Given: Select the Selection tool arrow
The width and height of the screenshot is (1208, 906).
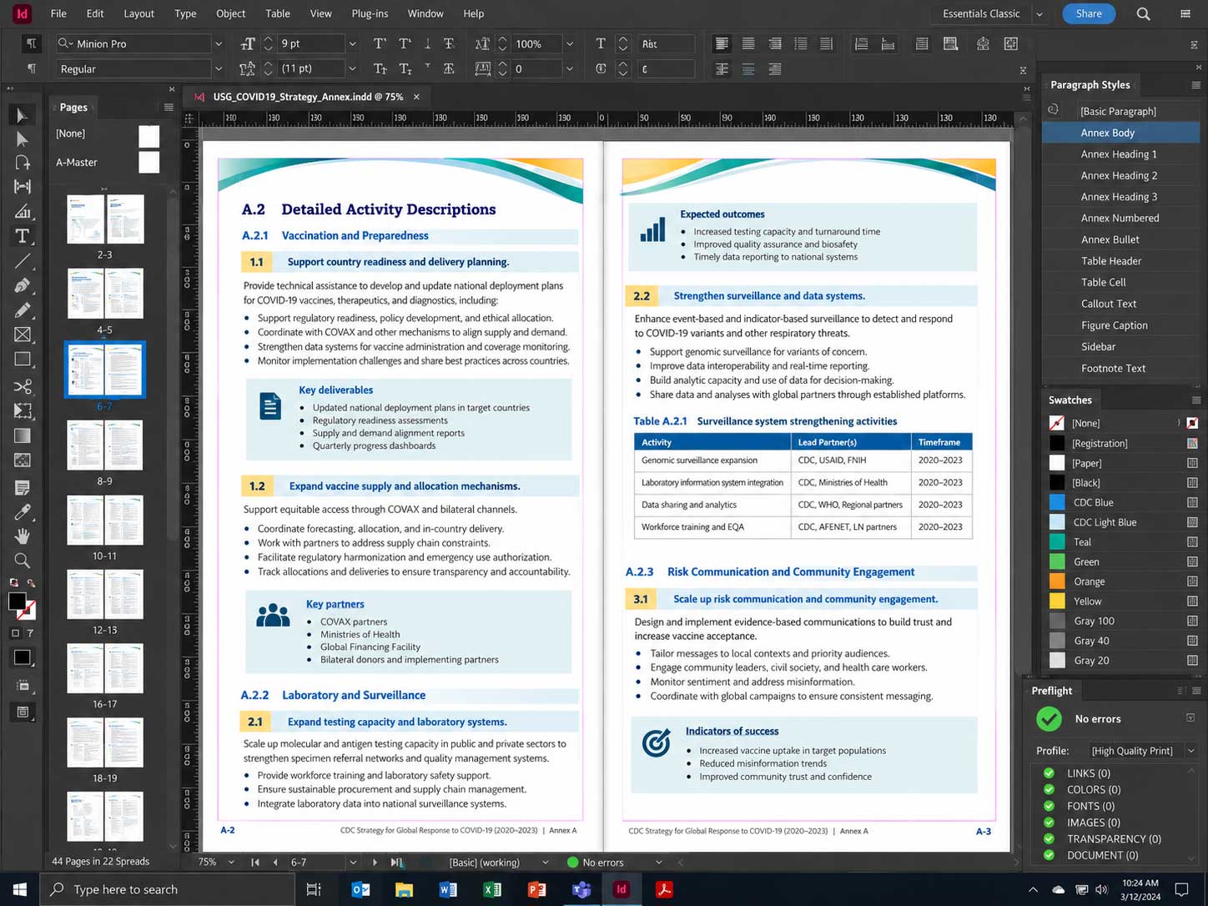Looking at the screenshot, I should tap(23, 115).
